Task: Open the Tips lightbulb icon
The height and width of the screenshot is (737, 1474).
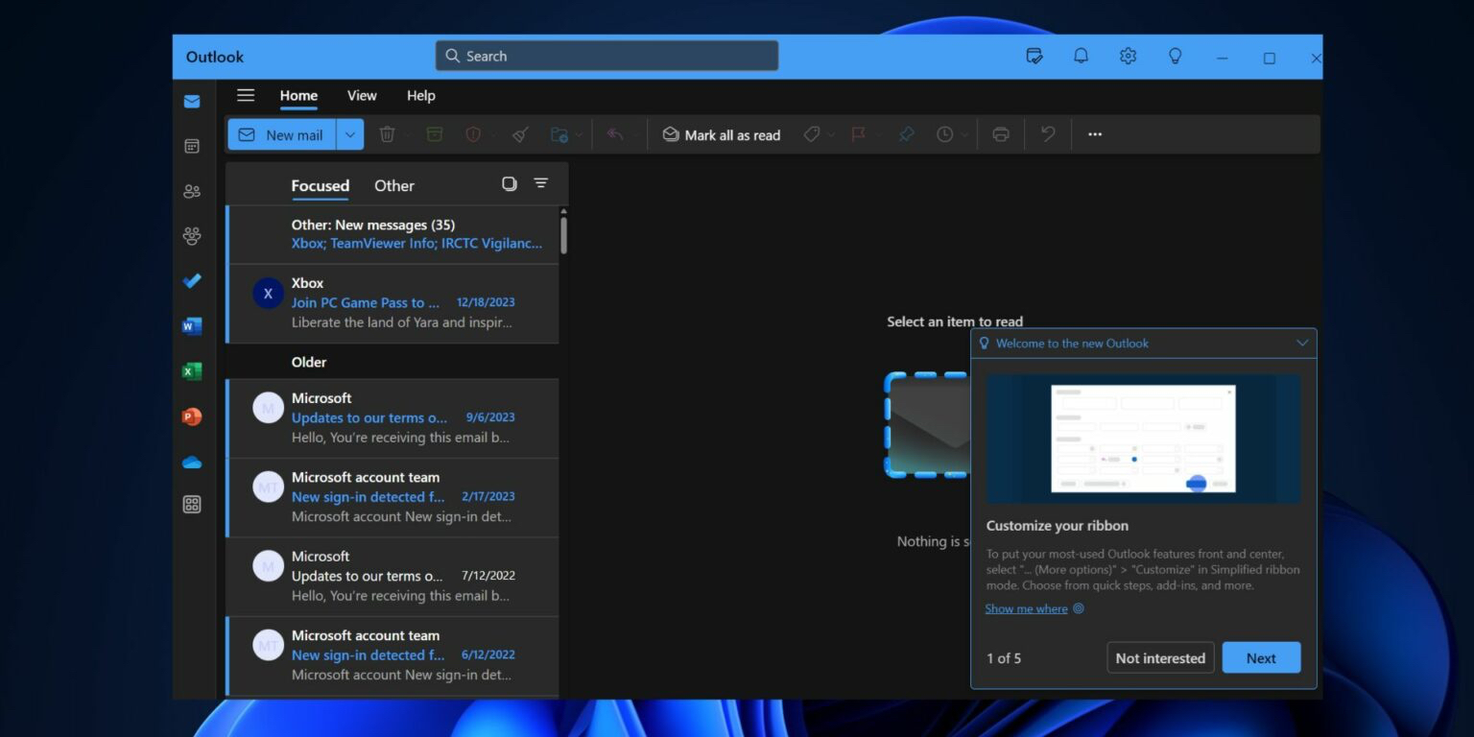Action: (1175, 57)
